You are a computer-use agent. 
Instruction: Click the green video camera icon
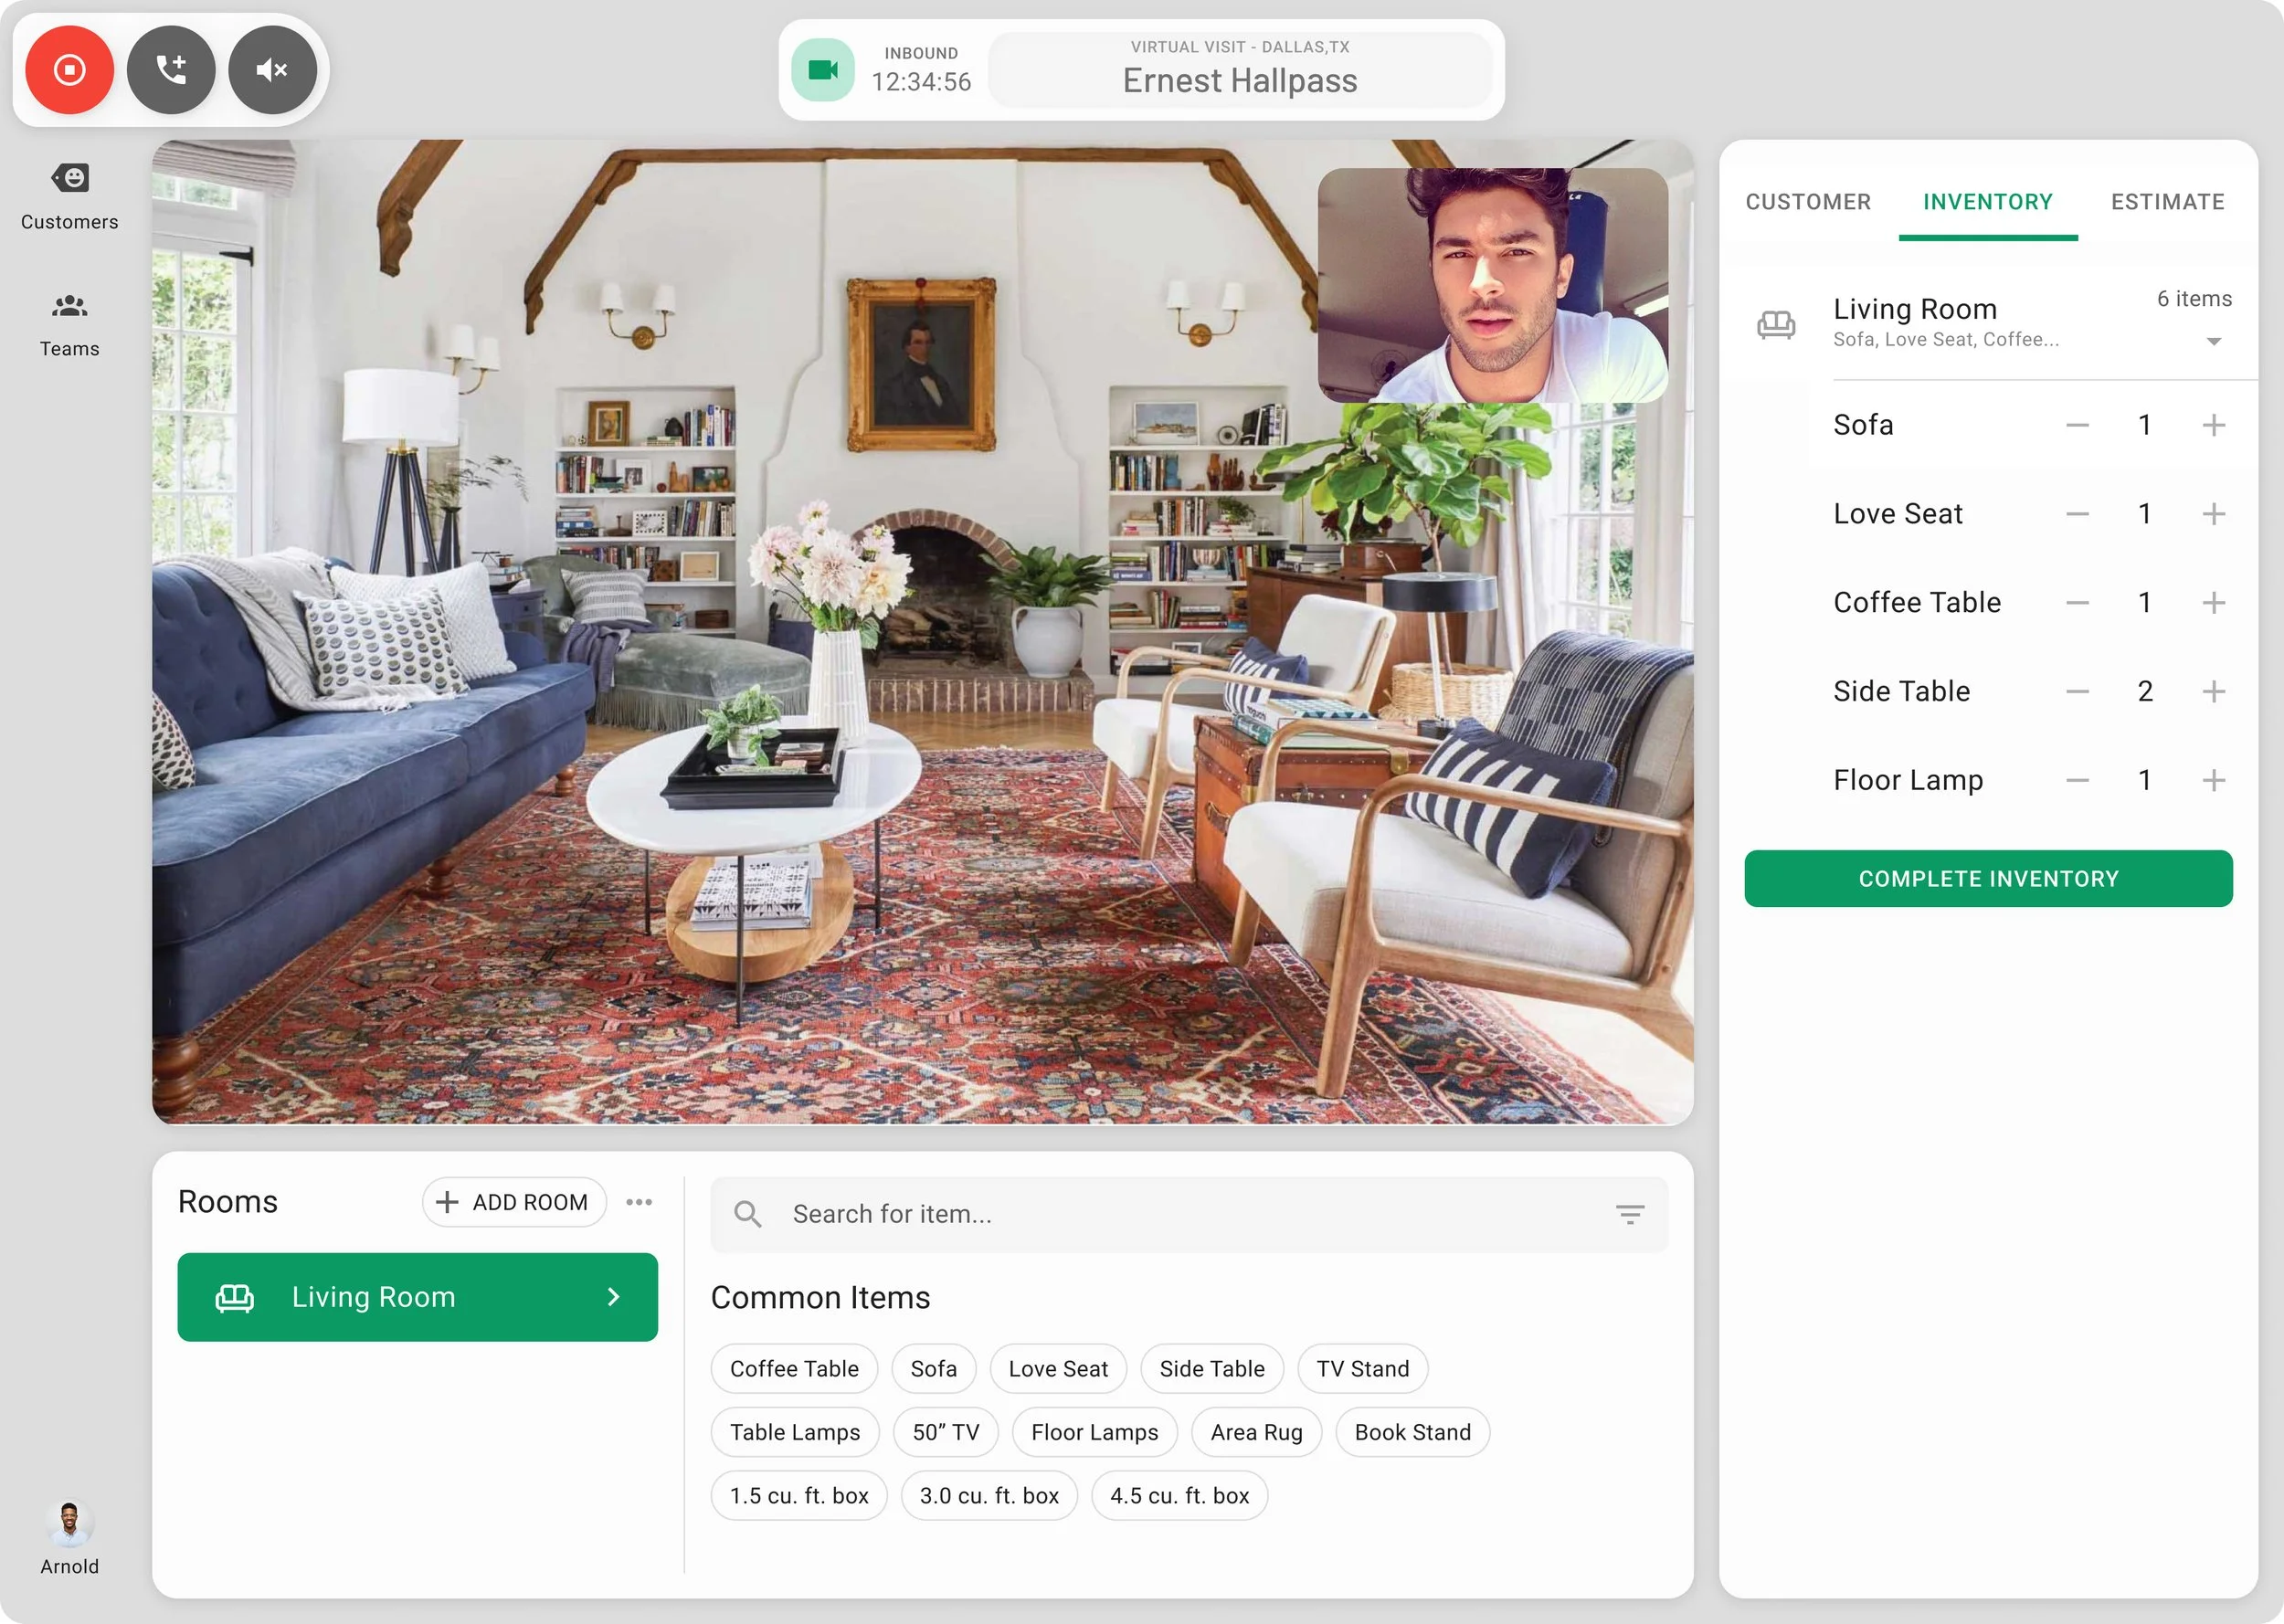coord(822,70)
